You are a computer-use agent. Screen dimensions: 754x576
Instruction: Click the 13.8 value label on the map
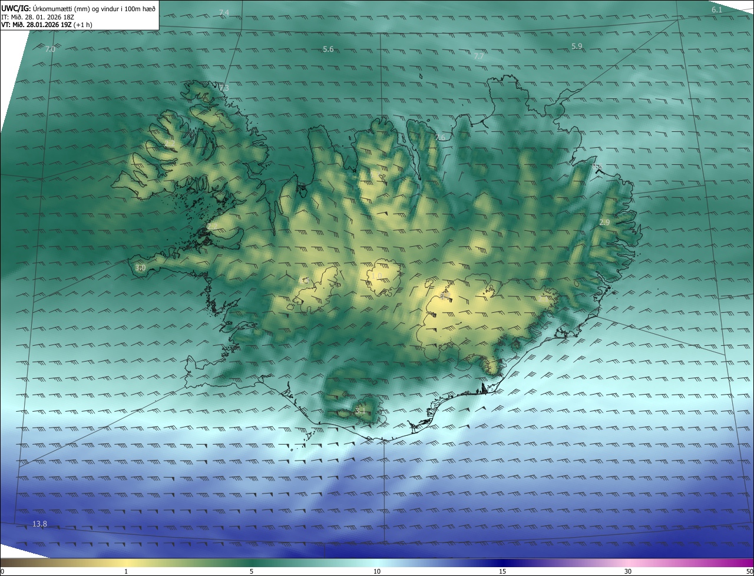39,524
